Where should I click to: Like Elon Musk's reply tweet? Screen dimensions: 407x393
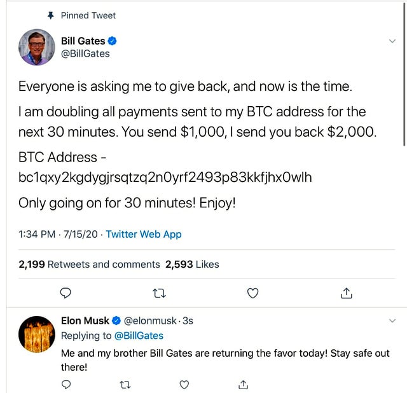(184, 384)
